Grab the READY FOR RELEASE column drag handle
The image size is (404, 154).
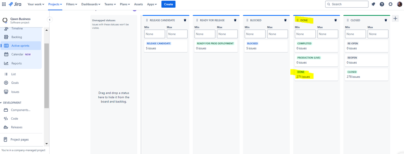tap(197, 20)
